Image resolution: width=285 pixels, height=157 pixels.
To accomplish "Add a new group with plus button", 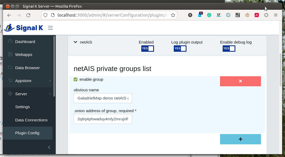I will [x=240, y=139].
